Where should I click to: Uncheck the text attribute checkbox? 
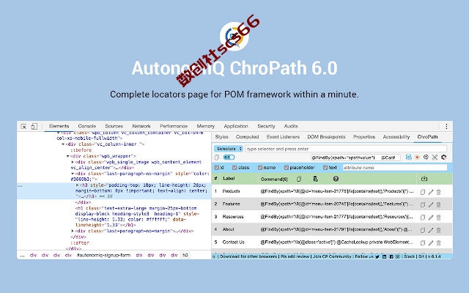(x=325, y=168)
